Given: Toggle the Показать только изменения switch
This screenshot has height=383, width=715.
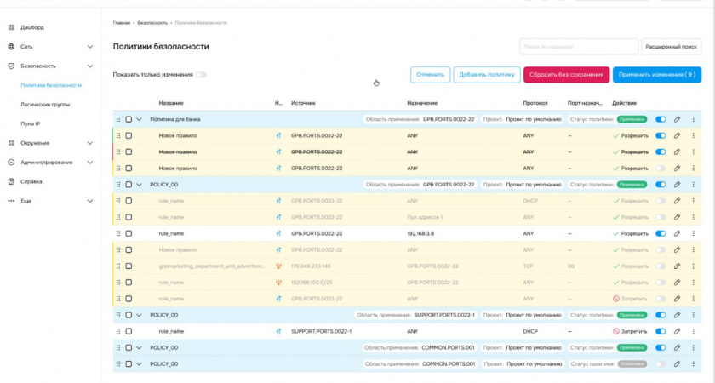Looking at the screenshot, I should point(201,75).
